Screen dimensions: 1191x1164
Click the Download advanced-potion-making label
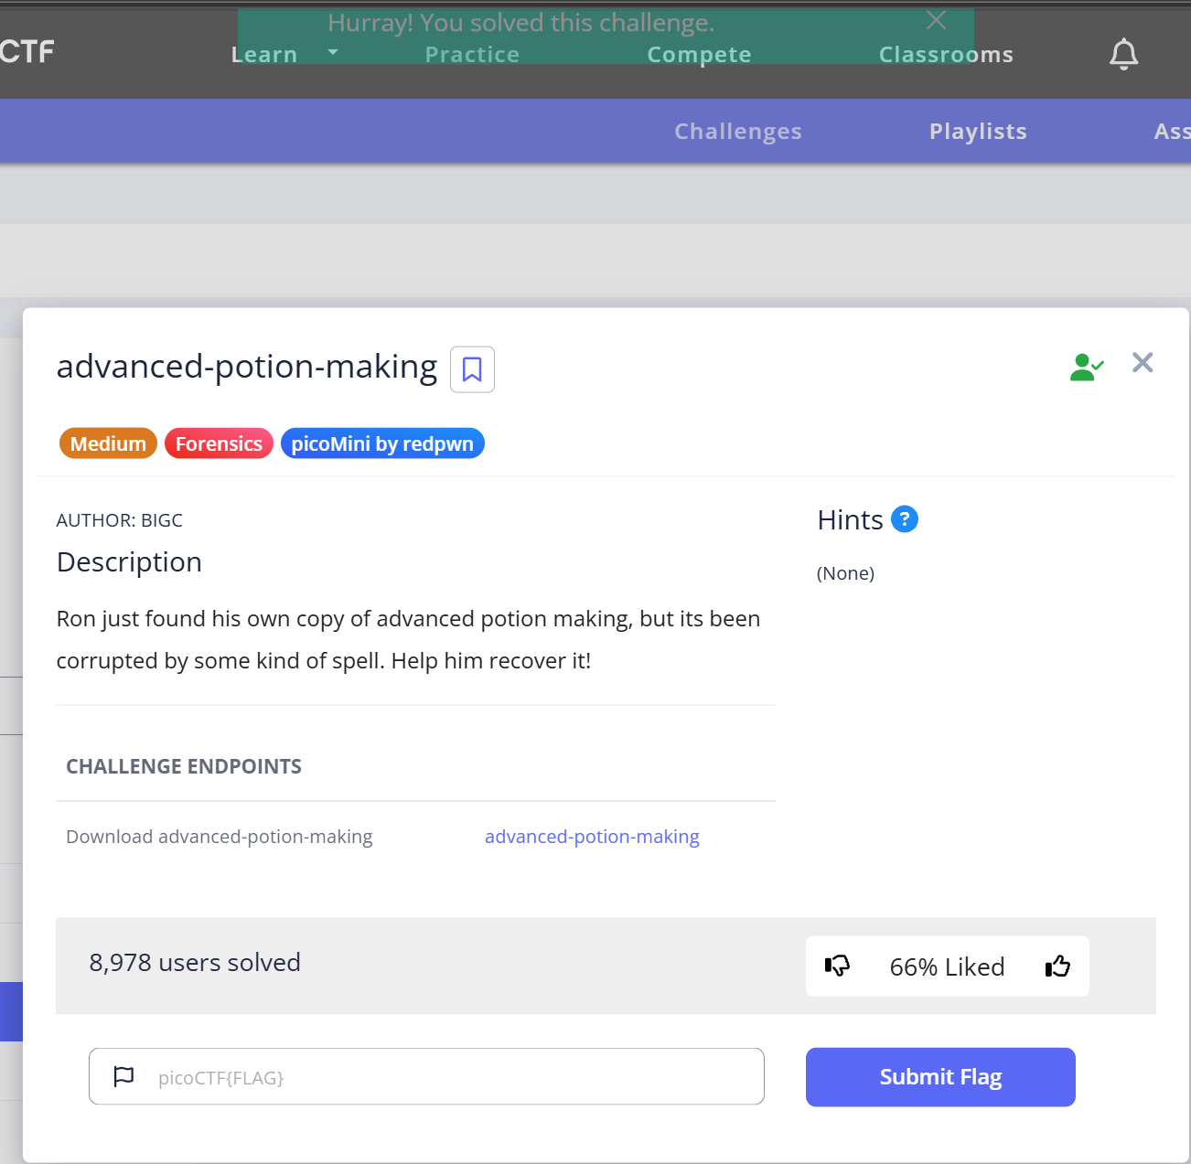(x=220, y=837)
